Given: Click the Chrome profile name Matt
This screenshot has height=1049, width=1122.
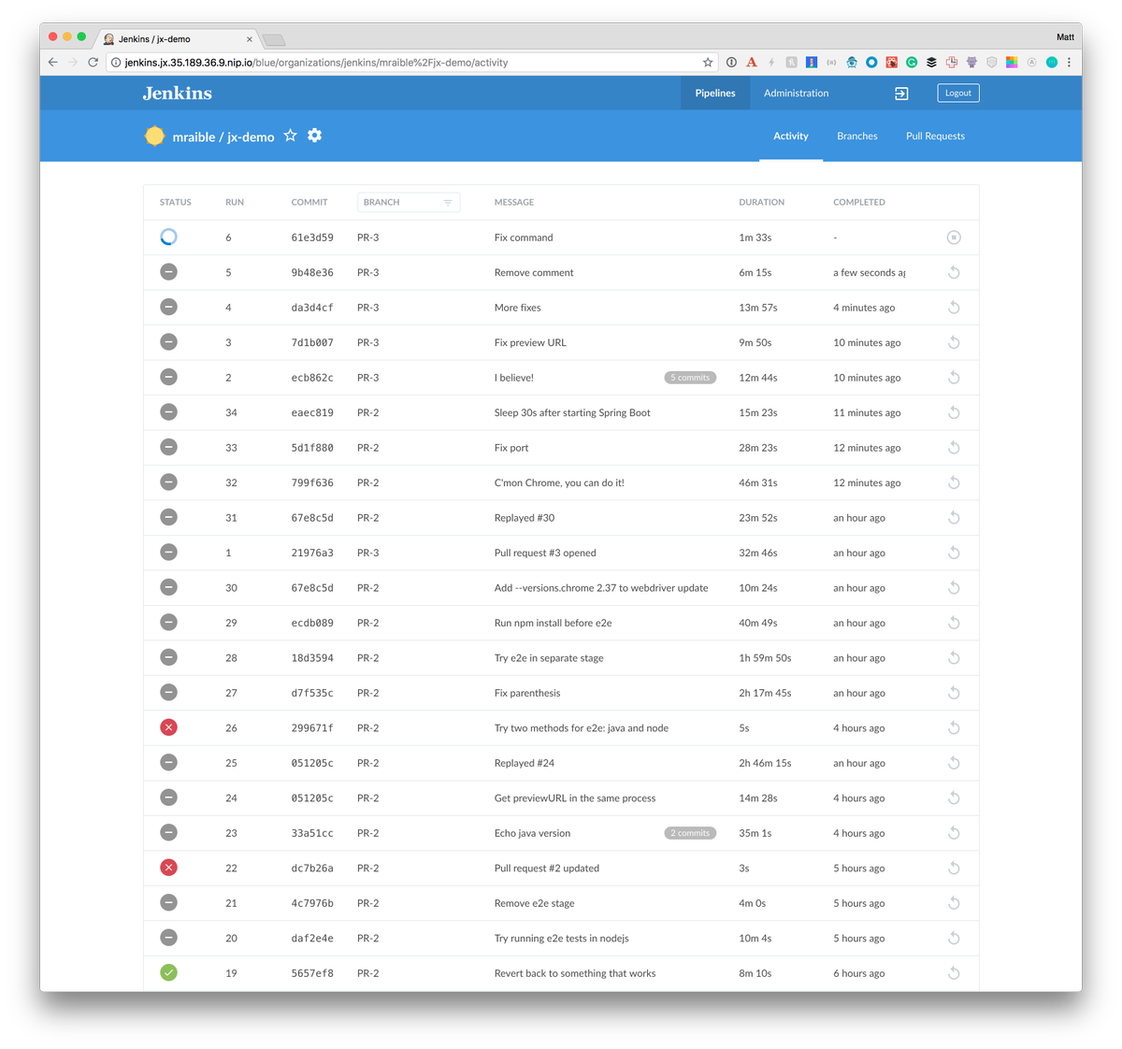Looking at the screenshot, I should pyautogui.click(x=1065, y=37).
